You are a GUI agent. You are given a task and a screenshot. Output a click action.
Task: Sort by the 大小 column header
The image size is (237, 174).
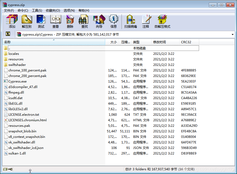coord(112,42)
